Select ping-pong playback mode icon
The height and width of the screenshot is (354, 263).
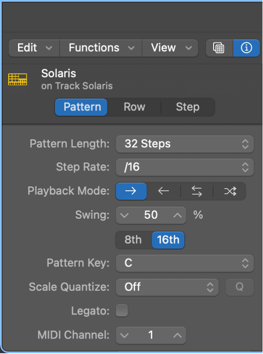pyautogui.click(x=197, y=191)
